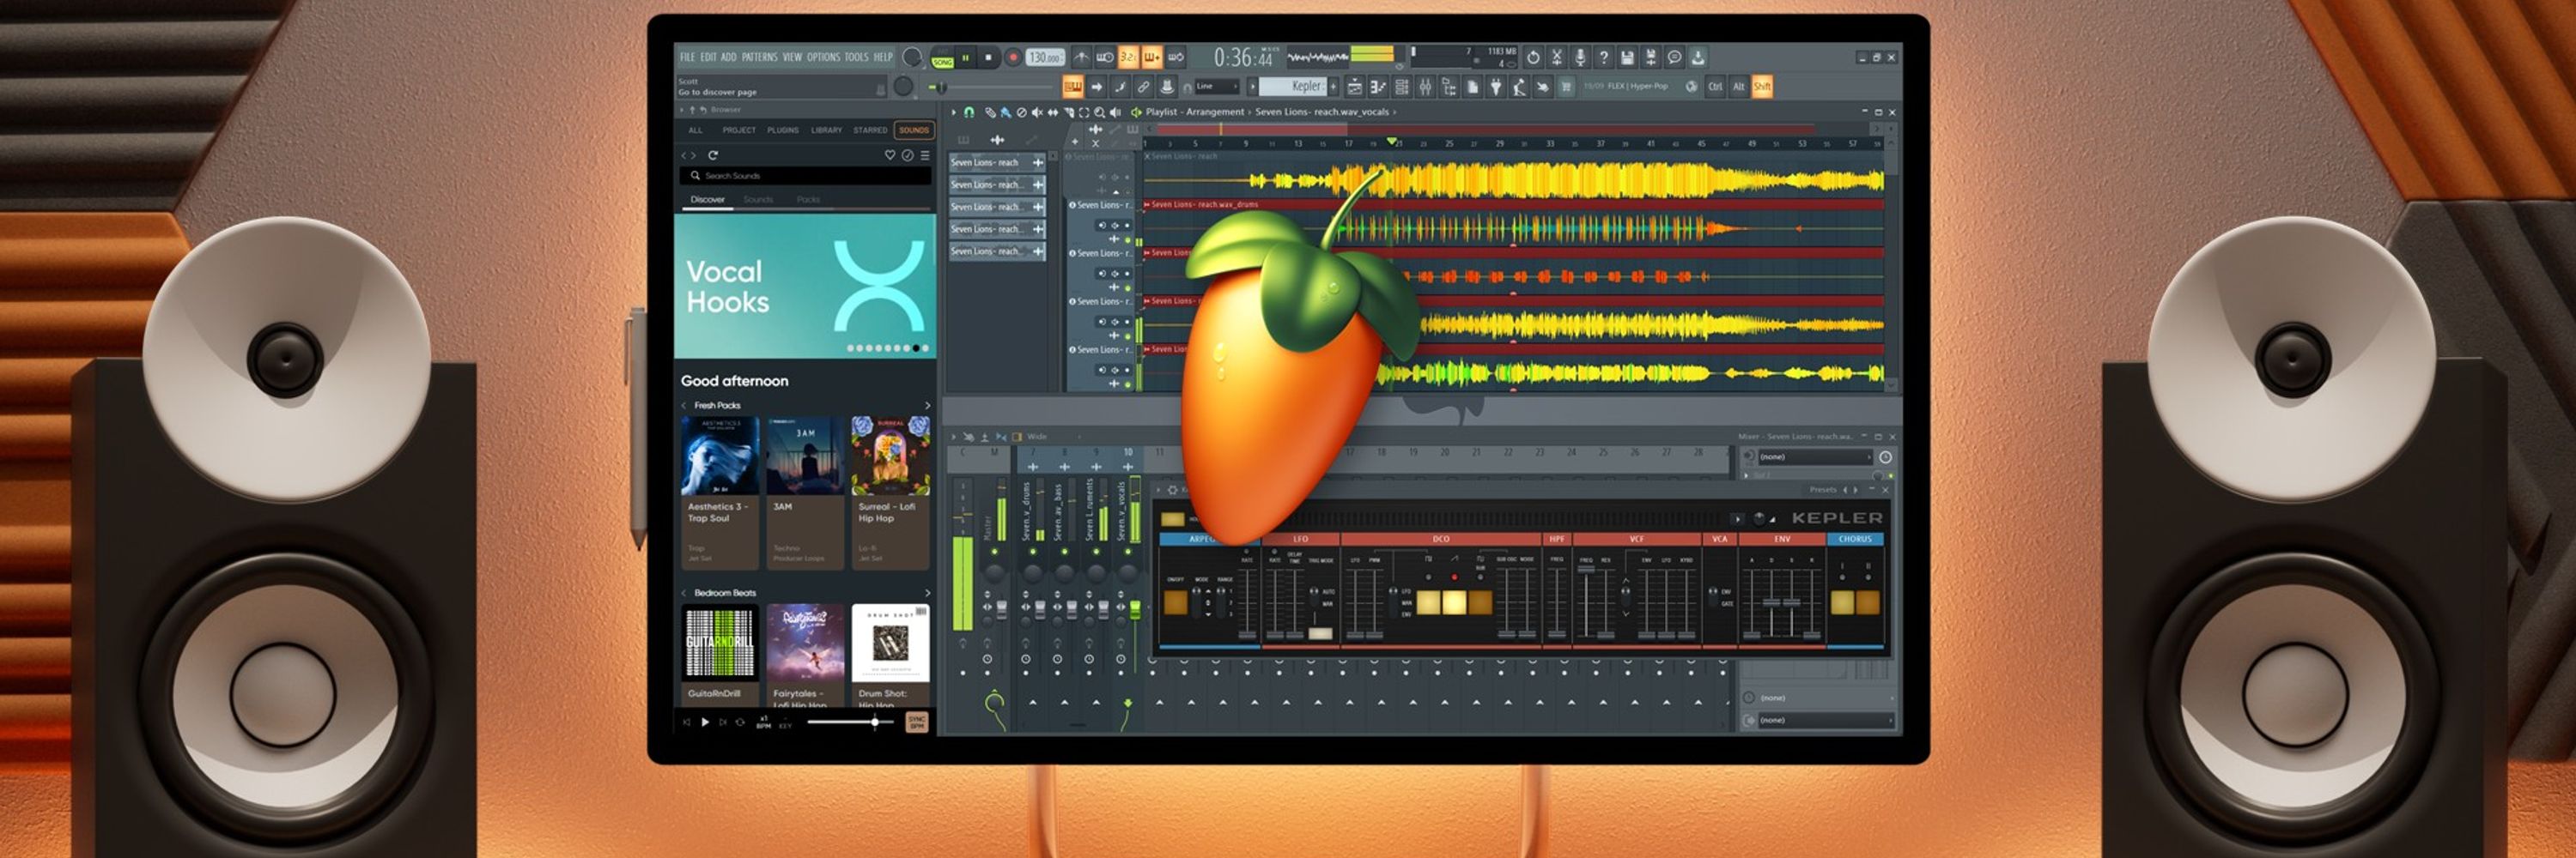
Task: Click the stamp icon in recording toolbar
Action: click(x=1167, y=87)
